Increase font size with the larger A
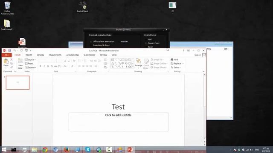The image size is (273, 153). coord(65,61)
